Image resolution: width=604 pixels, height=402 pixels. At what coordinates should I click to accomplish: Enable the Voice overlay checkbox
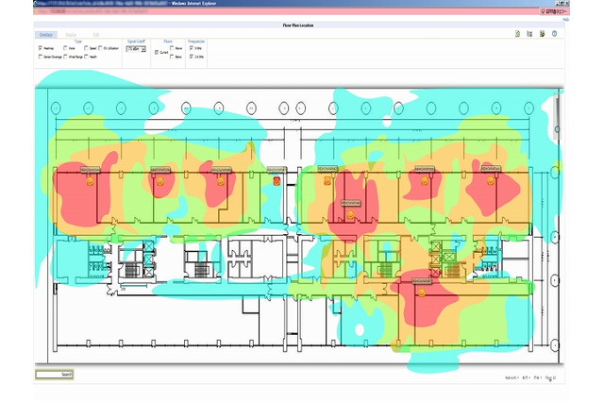[x=65, y=48]
